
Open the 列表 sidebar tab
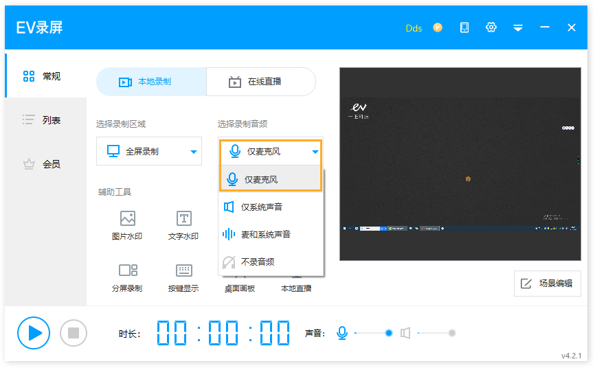point(46,120)
